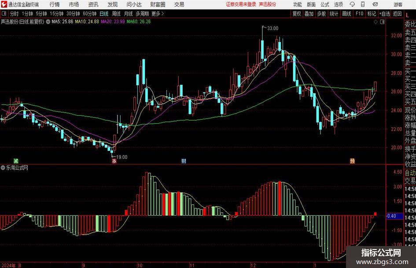The width and height of the screenshot is (416, 268).
Task: Click the 33.00 high price label
Action: click(x=273, y=29)
